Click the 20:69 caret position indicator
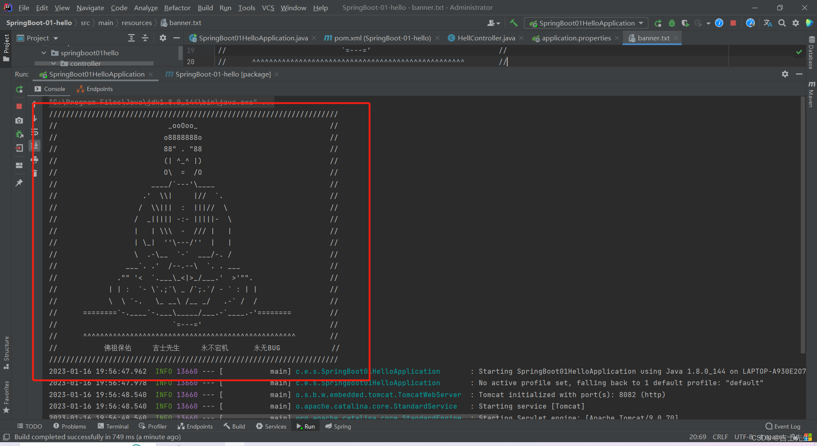The width and height of the screenshot is (817, 446). click(x=697, y=437)
